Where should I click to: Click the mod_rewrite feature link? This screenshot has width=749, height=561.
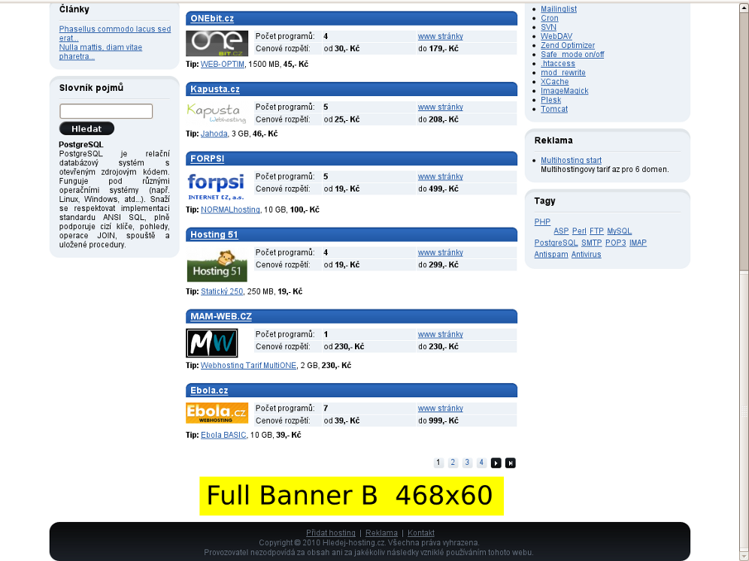coord(563,73)
